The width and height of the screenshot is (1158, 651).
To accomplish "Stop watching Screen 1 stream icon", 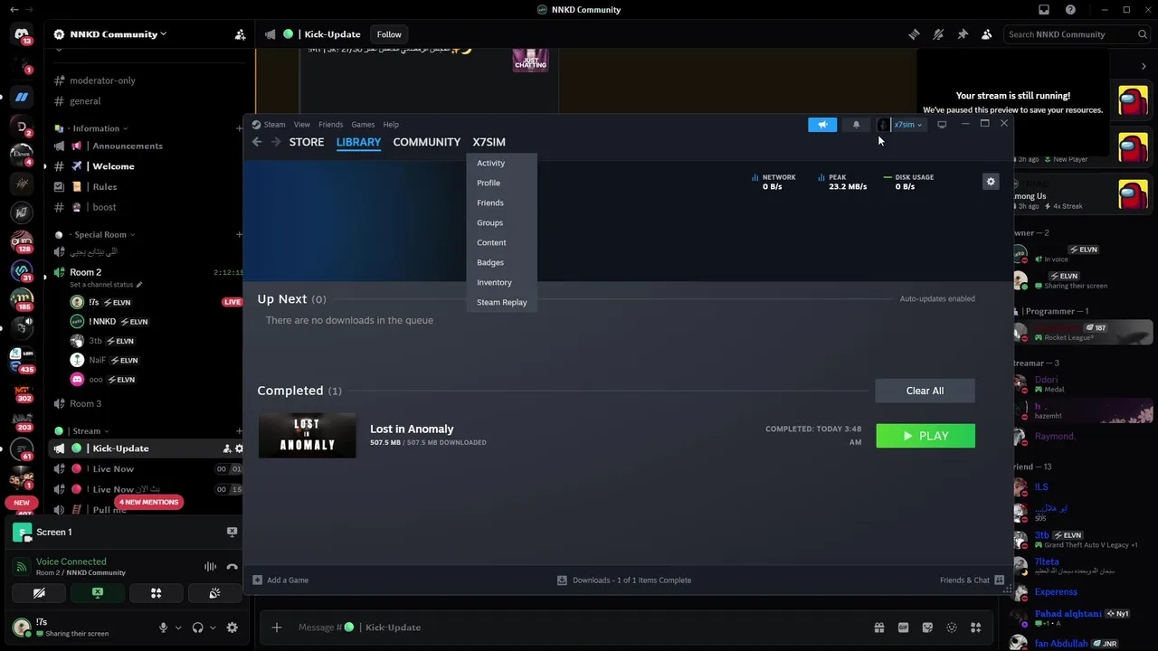I will pyautogui.click(x=232, y=532).
